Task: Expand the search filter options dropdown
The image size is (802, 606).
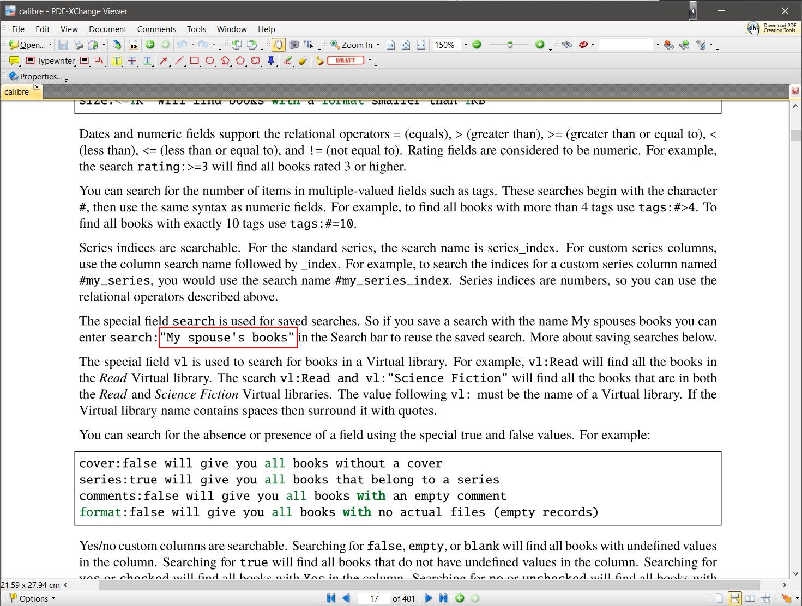Action: 711,45
